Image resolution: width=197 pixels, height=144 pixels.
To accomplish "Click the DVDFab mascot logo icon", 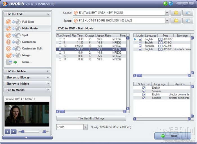I will tap(5, 4).
